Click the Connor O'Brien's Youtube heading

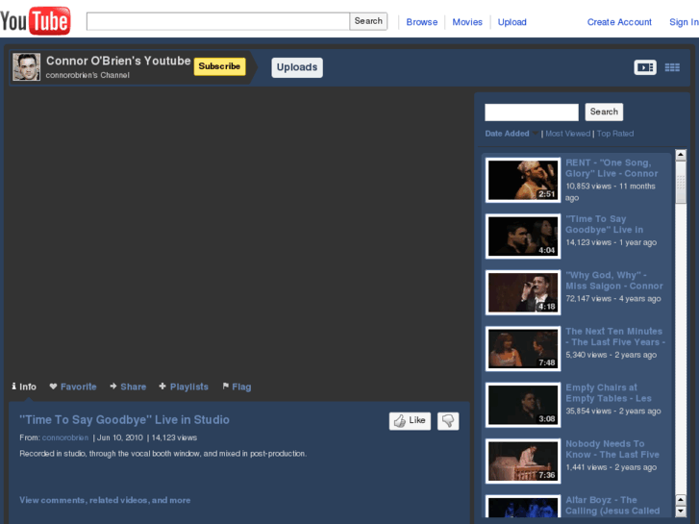pos(118,61)
